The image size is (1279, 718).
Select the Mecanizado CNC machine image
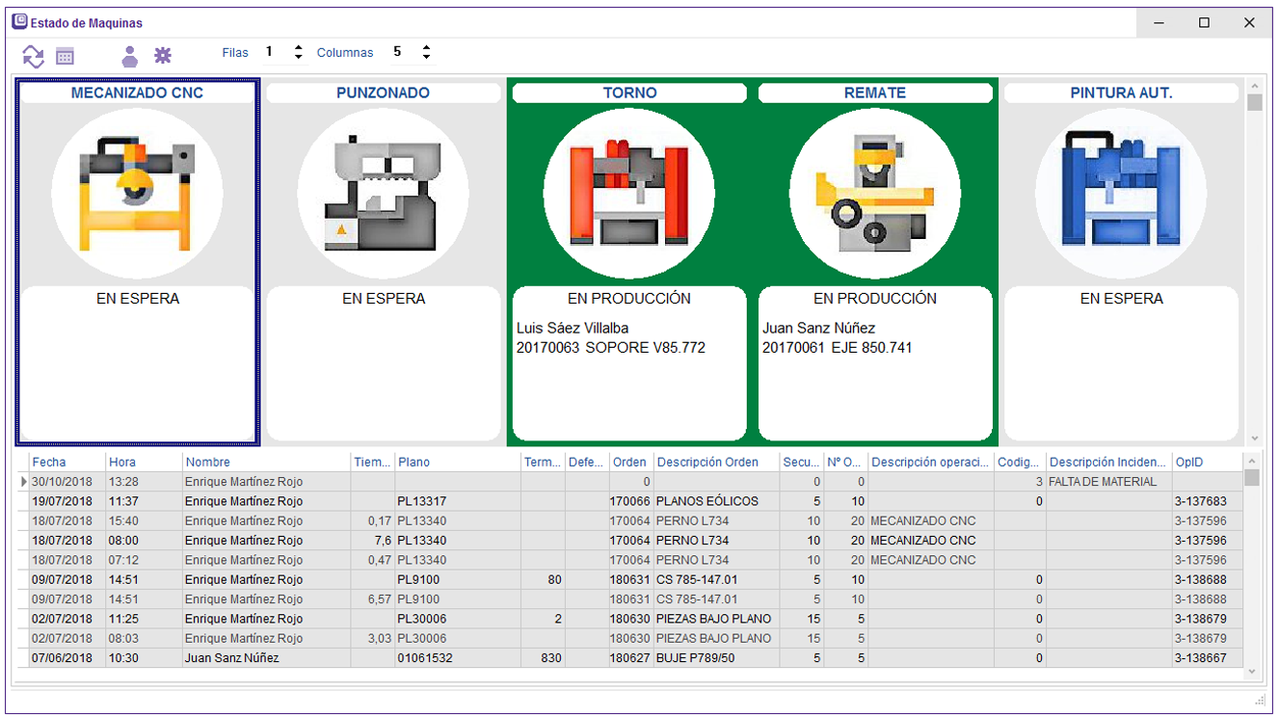point(137,194)
